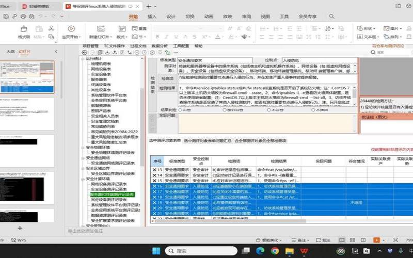Switch slide panel to 大纲 outline view
Screen dimensions: 413x258
click(x=10, y=52)
